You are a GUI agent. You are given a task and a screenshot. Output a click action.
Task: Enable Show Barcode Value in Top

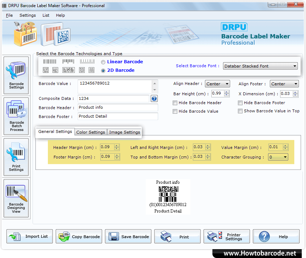[x=240, y=111]
